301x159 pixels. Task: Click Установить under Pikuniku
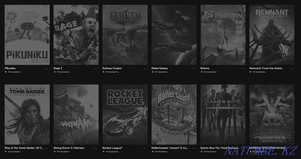coord(13,72)
